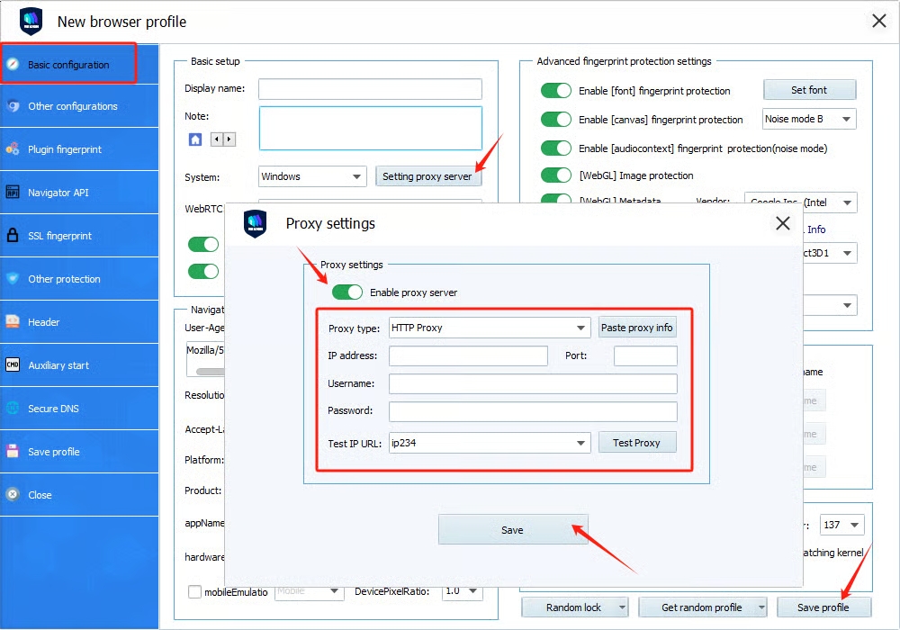Toggle the Enable proxy server switch
Screen dimensions: 900x630
347,292
